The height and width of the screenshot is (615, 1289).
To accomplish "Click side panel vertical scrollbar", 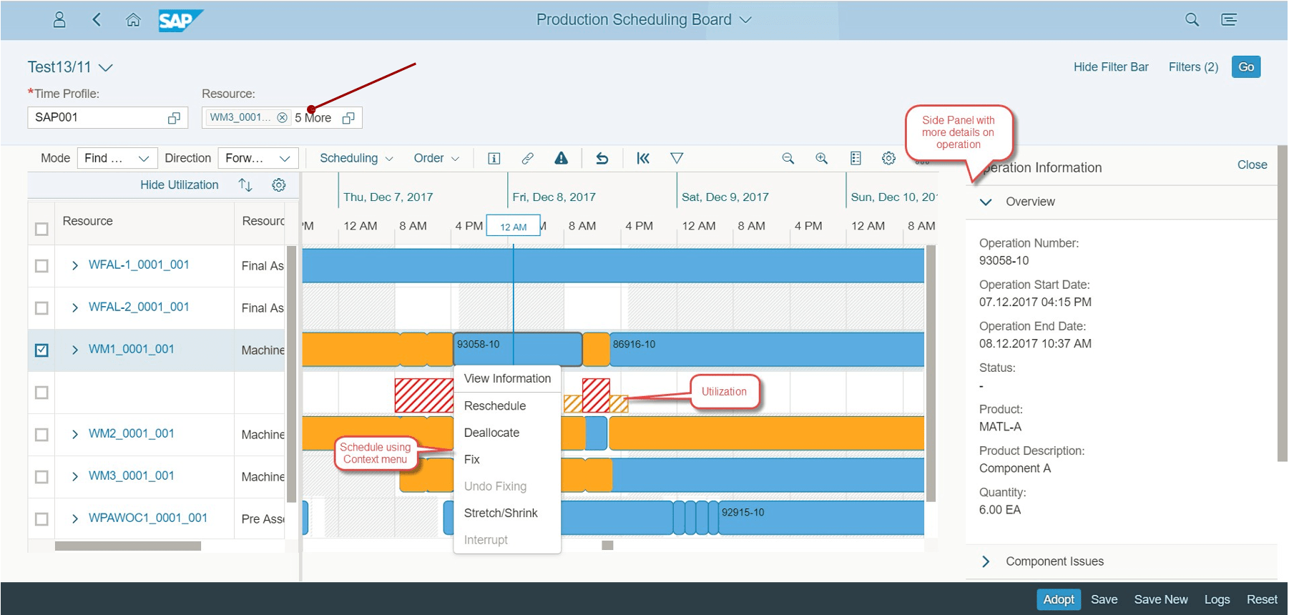I will pos(1282,304).
